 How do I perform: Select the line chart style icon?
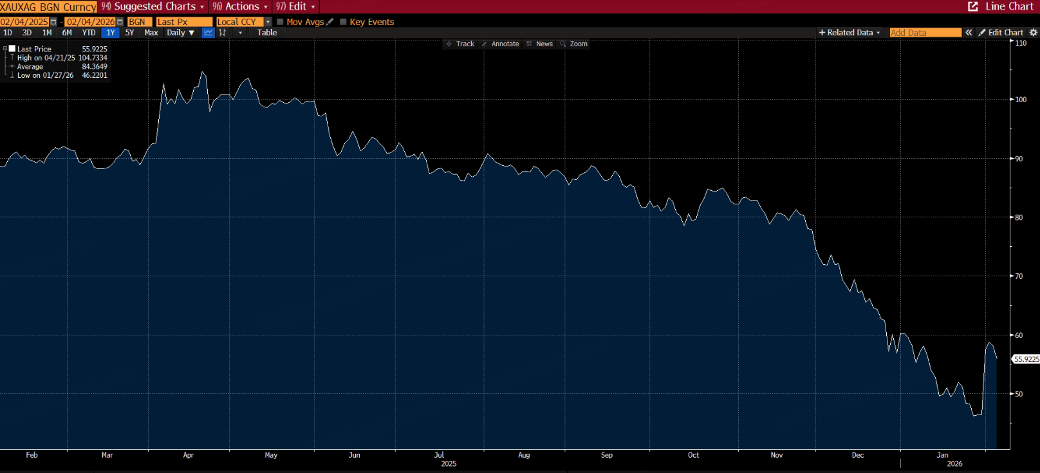208,33
